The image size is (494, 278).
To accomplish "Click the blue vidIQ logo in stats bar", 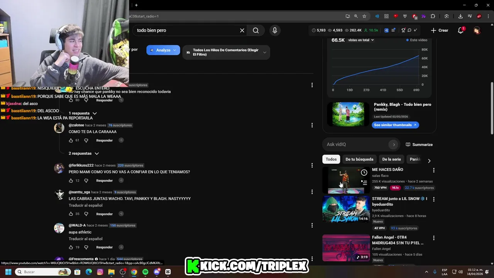I will 386,30.
